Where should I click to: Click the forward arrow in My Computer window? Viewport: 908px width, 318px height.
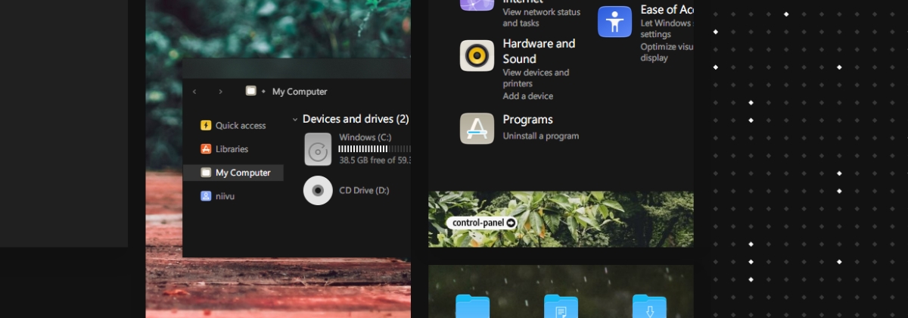click(220, 92)
